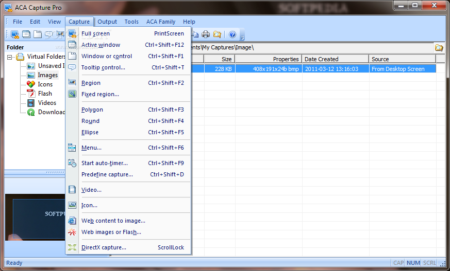Click the Icons heart-shaped folder icon

click(x=31, y=84)
